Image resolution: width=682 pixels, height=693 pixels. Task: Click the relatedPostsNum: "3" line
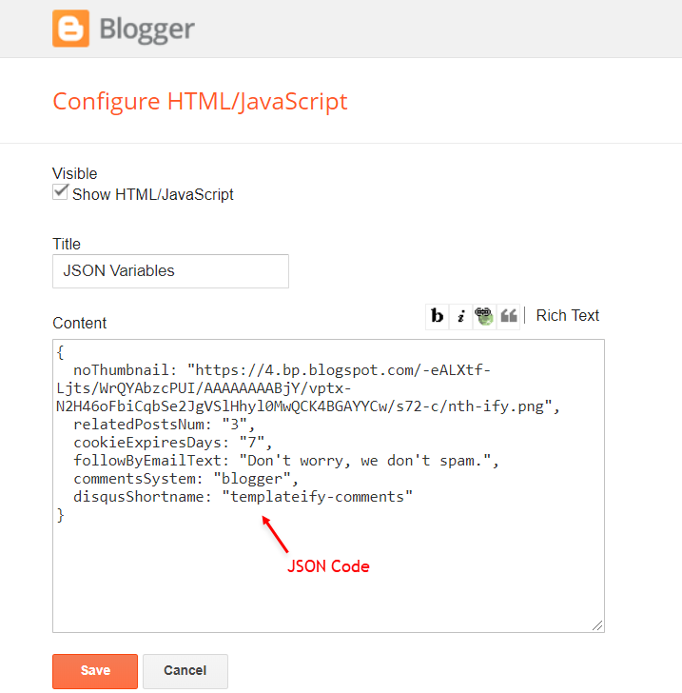[164, 425]
